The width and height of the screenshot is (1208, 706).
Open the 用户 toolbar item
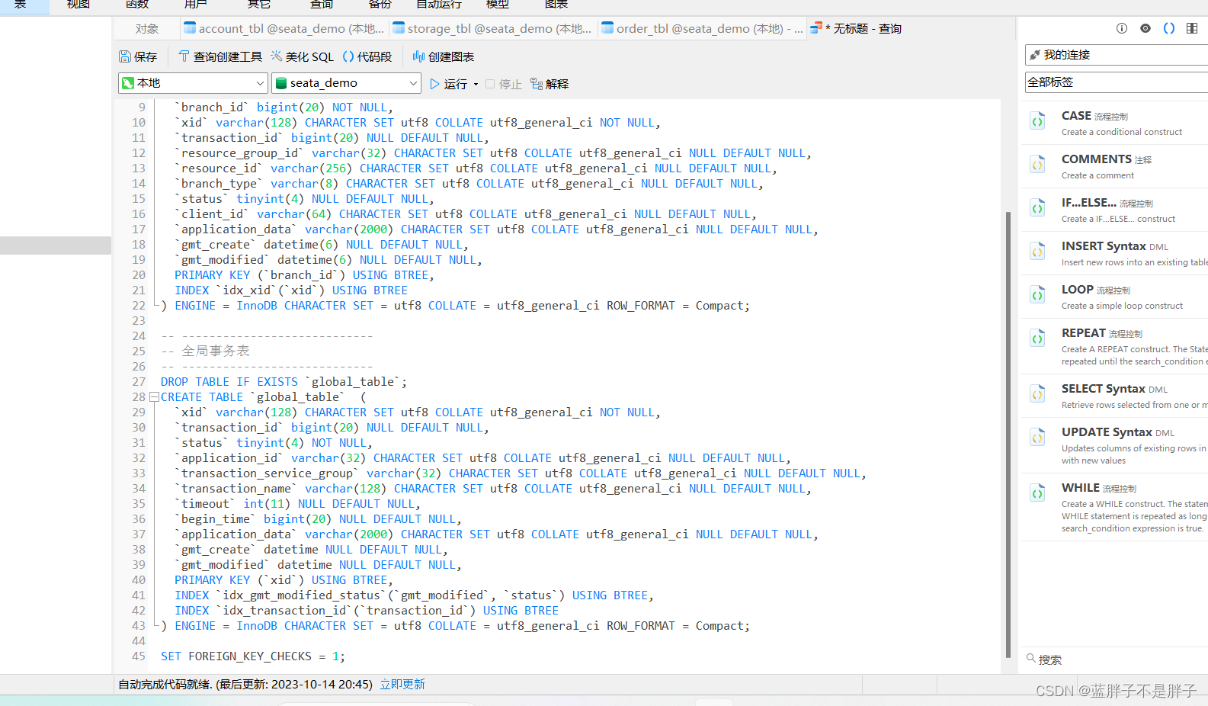pos(196,5)
